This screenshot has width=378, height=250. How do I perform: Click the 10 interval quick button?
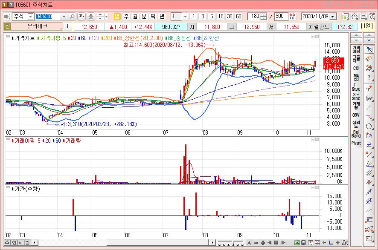221,16
